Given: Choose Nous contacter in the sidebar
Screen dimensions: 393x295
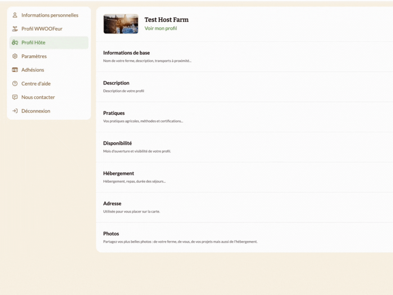Looking at the screenshot, I should [49, 97].
